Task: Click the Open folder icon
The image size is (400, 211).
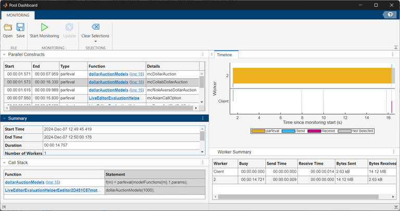Action: coord(8,27)
